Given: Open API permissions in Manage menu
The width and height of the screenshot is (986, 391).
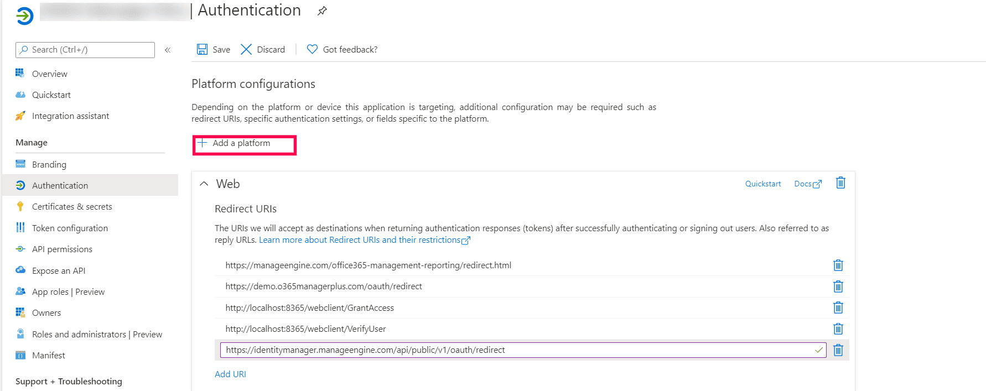Looking at the screenshot, I should 62,249.
